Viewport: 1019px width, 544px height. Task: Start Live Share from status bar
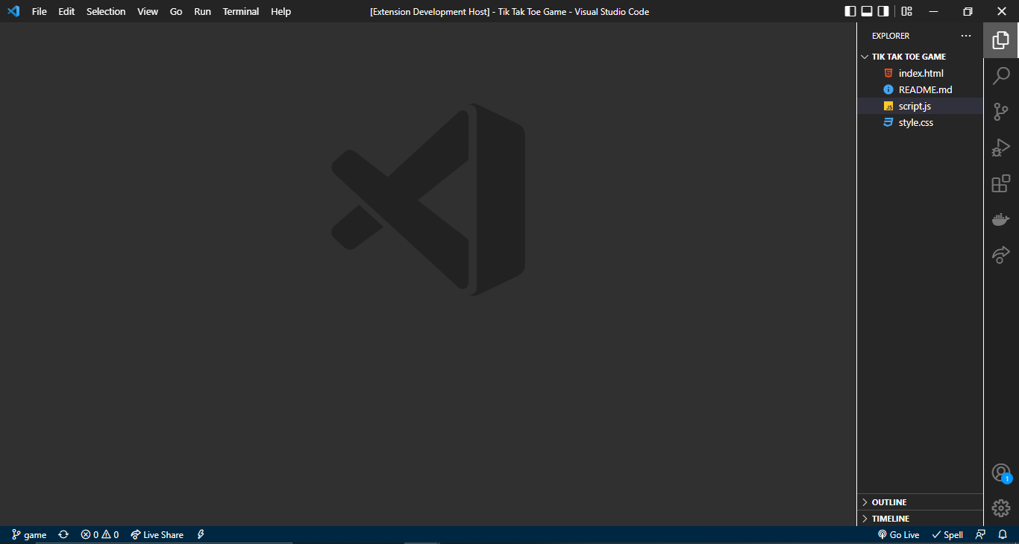[157, 535]
